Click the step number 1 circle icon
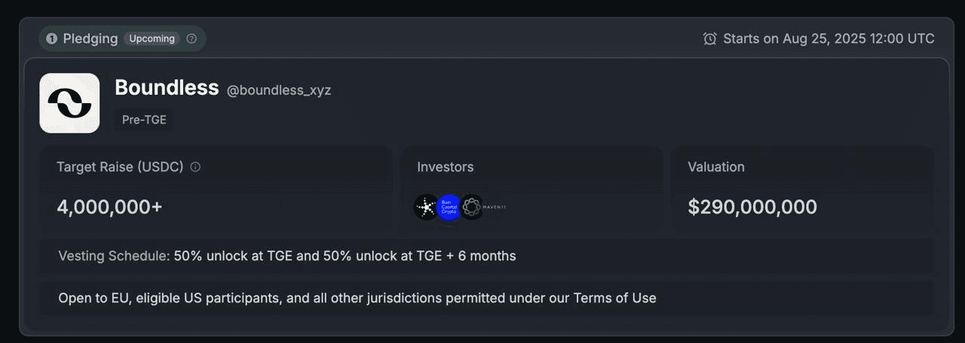965x343 pixels. point(51,38)
